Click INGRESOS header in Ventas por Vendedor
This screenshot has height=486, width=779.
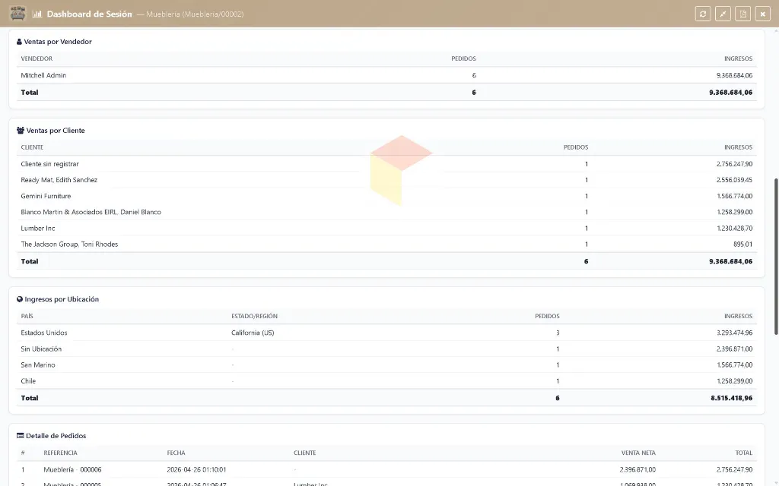[738, 58]
